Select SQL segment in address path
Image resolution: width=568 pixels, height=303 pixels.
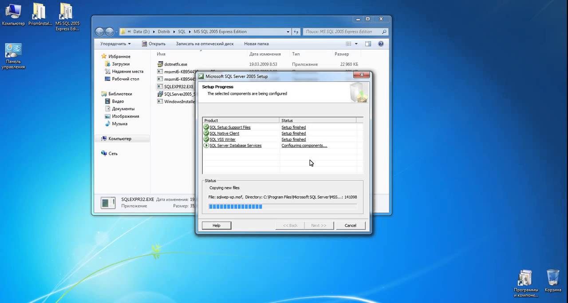click(182, 32)
